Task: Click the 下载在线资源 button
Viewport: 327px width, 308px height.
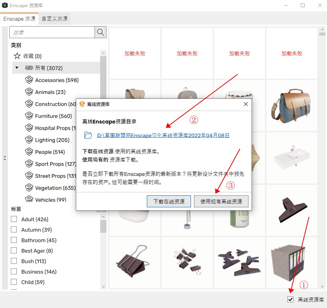Action: tap(169, 201)
